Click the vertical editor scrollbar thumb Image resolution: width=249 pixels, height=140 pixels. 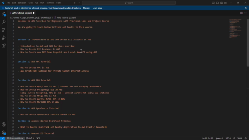click(x=248, y=43)
